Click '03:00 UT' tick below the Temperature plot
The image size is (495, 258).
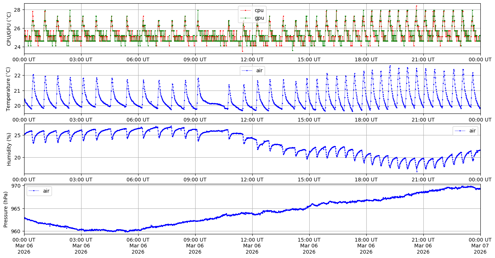pos(81,119)
